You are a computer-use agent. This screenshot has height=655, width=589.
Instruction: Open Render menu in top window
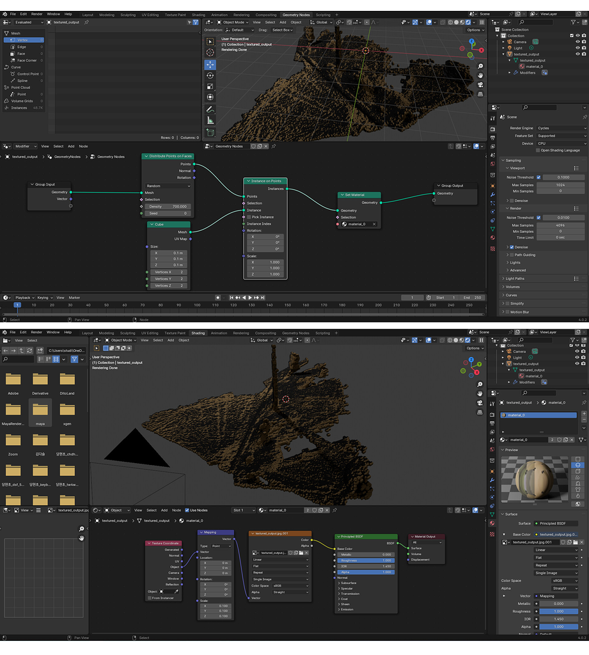(36, 14)
